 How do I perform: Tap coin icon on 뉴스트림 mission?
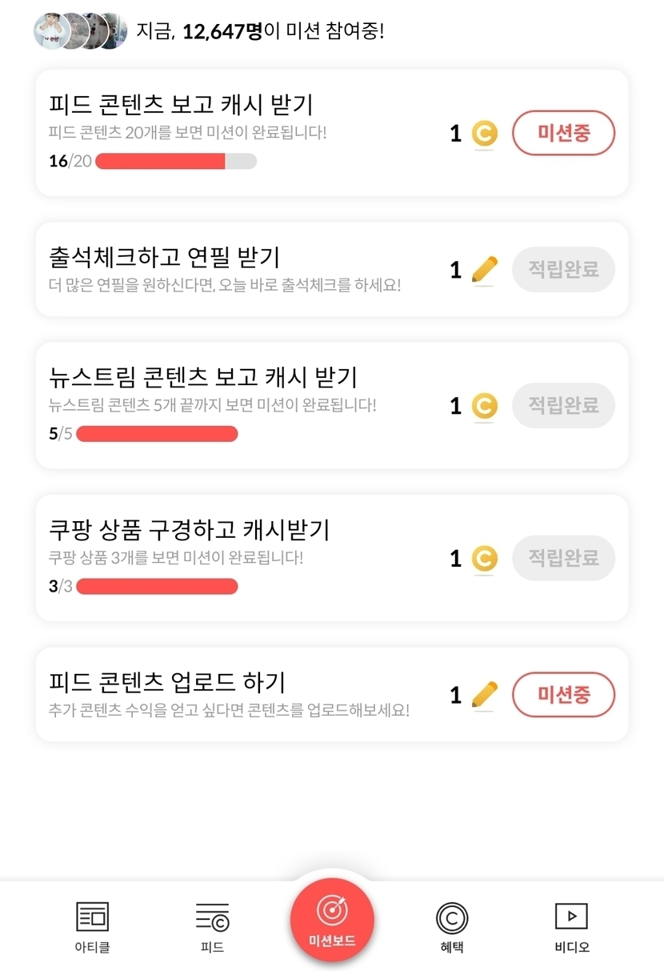coord(484,406)
